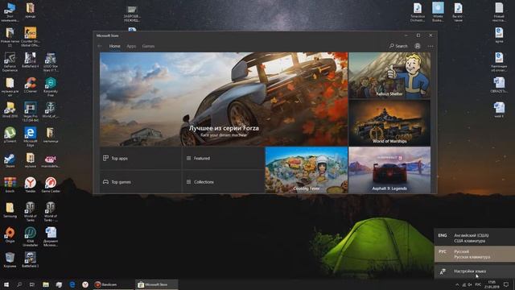Open the Asphalt 9: Legends tile
Viewport: 515px width, 290px height.
coord(389,170)
